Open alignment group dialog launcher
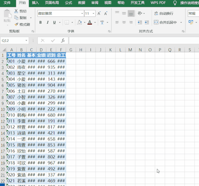 [x=183, y=31]
